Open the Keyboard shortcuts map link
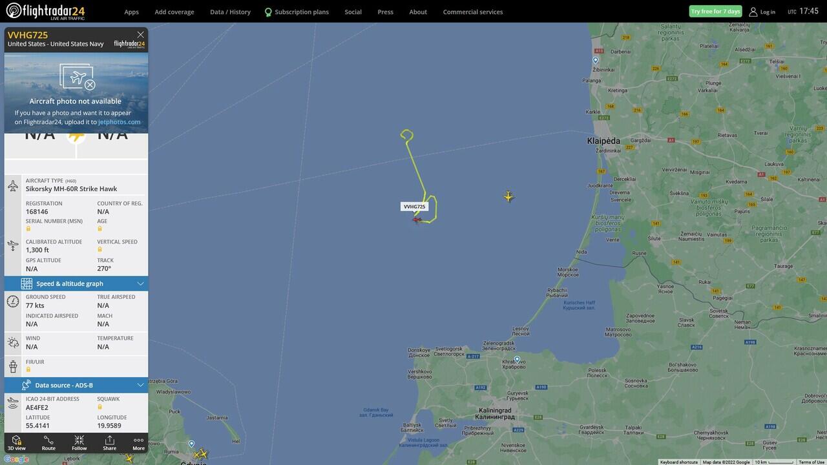 point(678,462)
